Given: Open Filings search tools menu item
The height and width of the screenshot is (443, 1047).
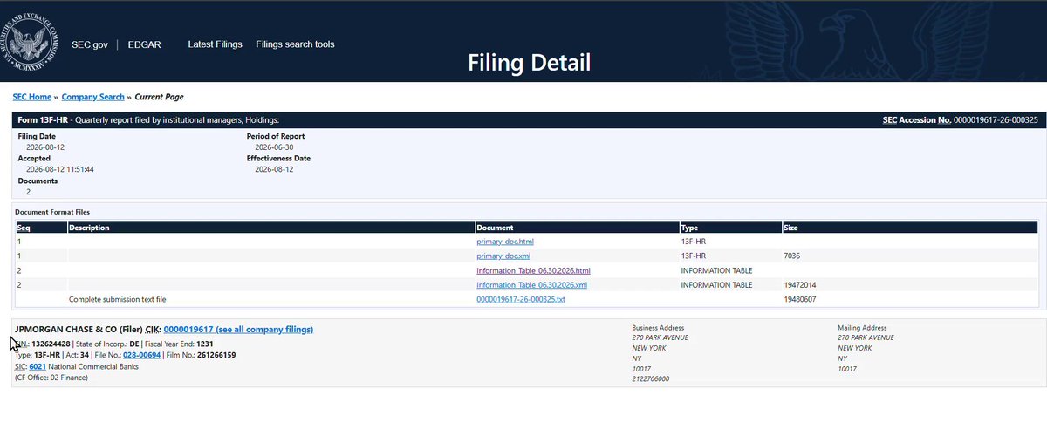Looking at the screenshot, I should (295, 44).
